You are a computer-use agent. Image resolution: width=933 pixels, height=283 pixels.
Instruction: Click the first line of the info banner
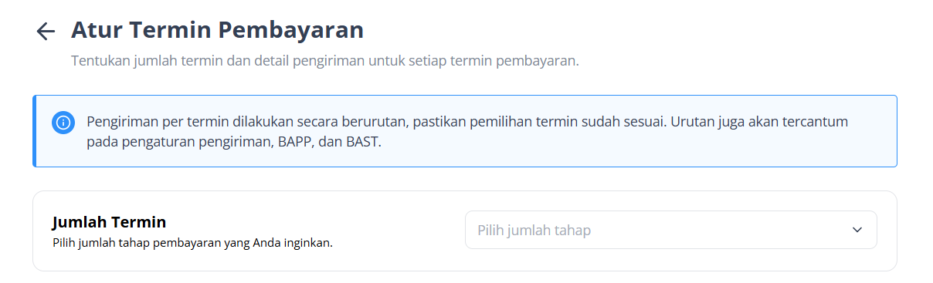tap(468, 122)
